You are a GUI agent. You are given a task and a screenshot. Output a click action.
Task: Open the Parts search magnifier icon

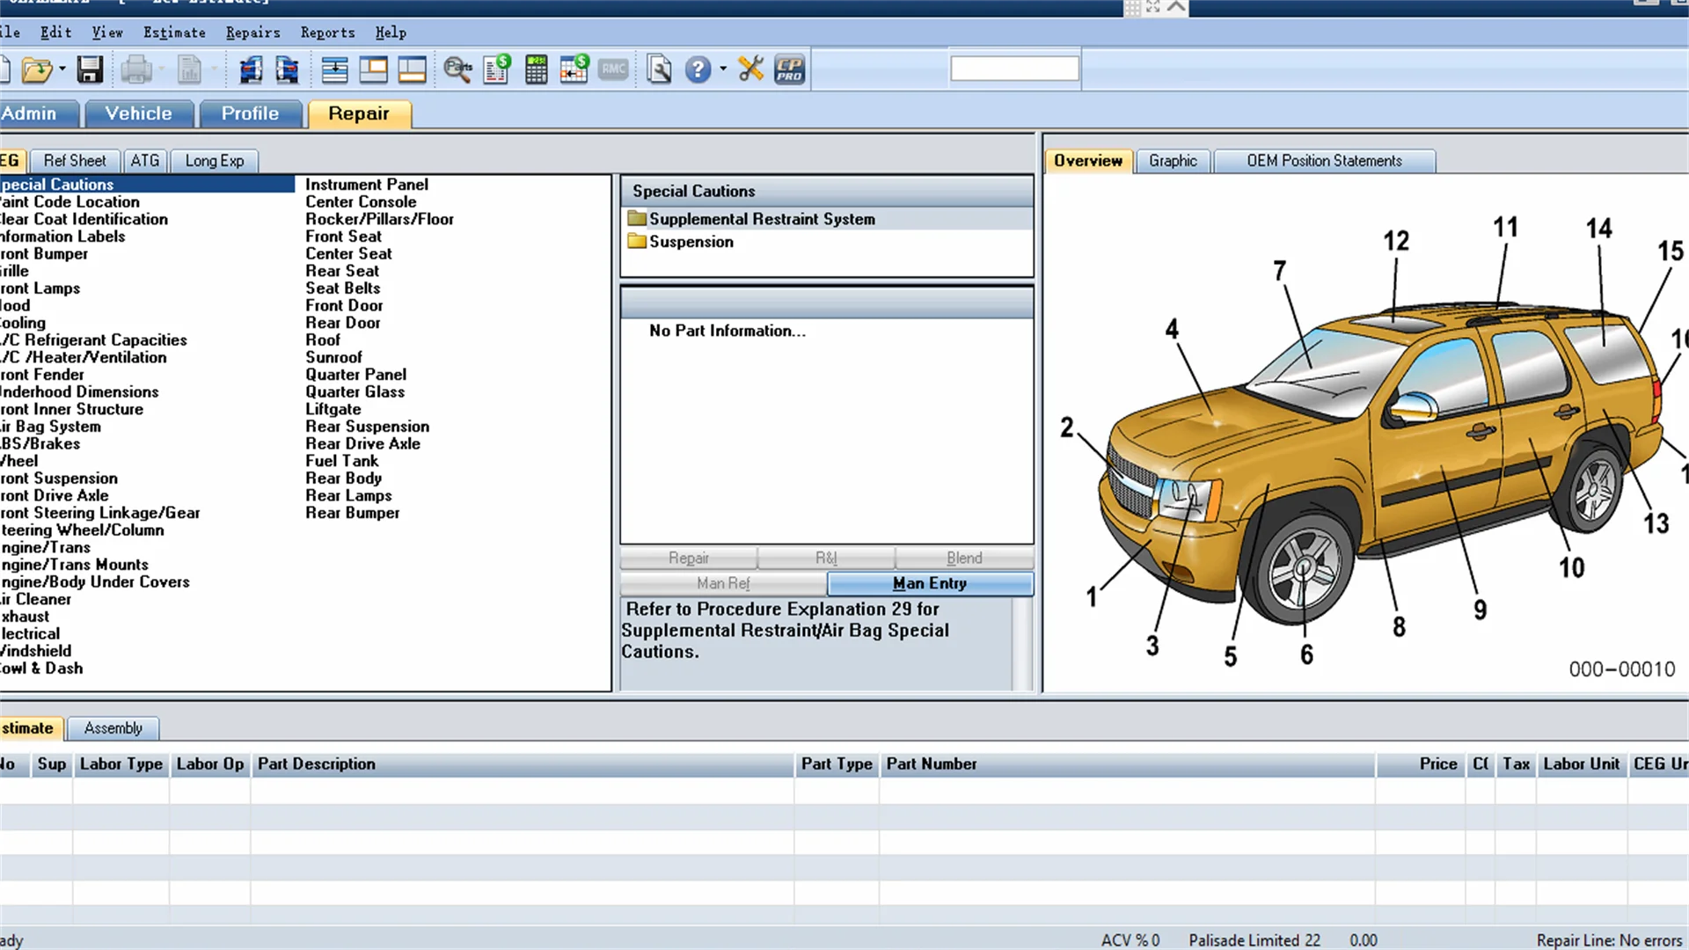(457, 69)
